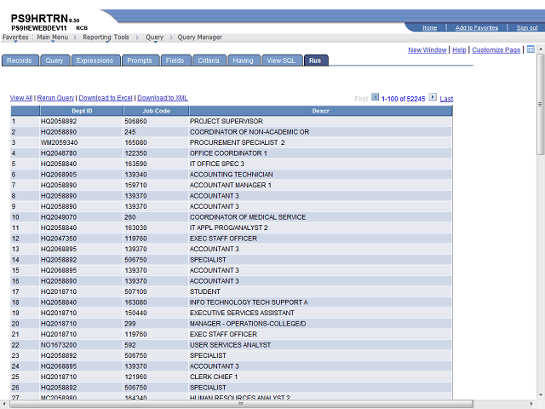Select job code 507100 cell
This screenshot has height=409, width=545.
pyautogui.click(x=156, y=291)
